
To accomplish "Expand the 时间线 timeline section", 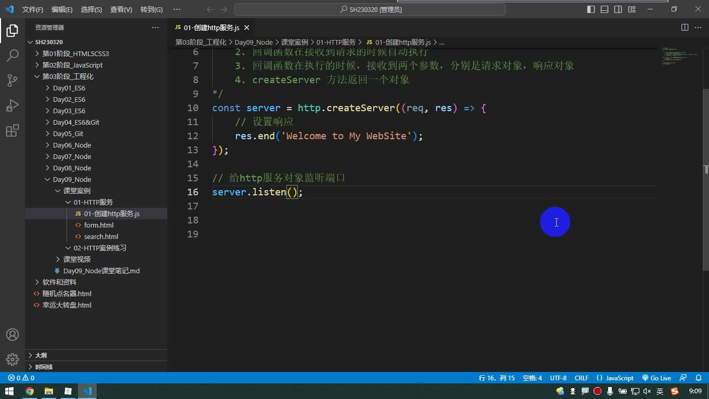I will click(x=96, y=367).
